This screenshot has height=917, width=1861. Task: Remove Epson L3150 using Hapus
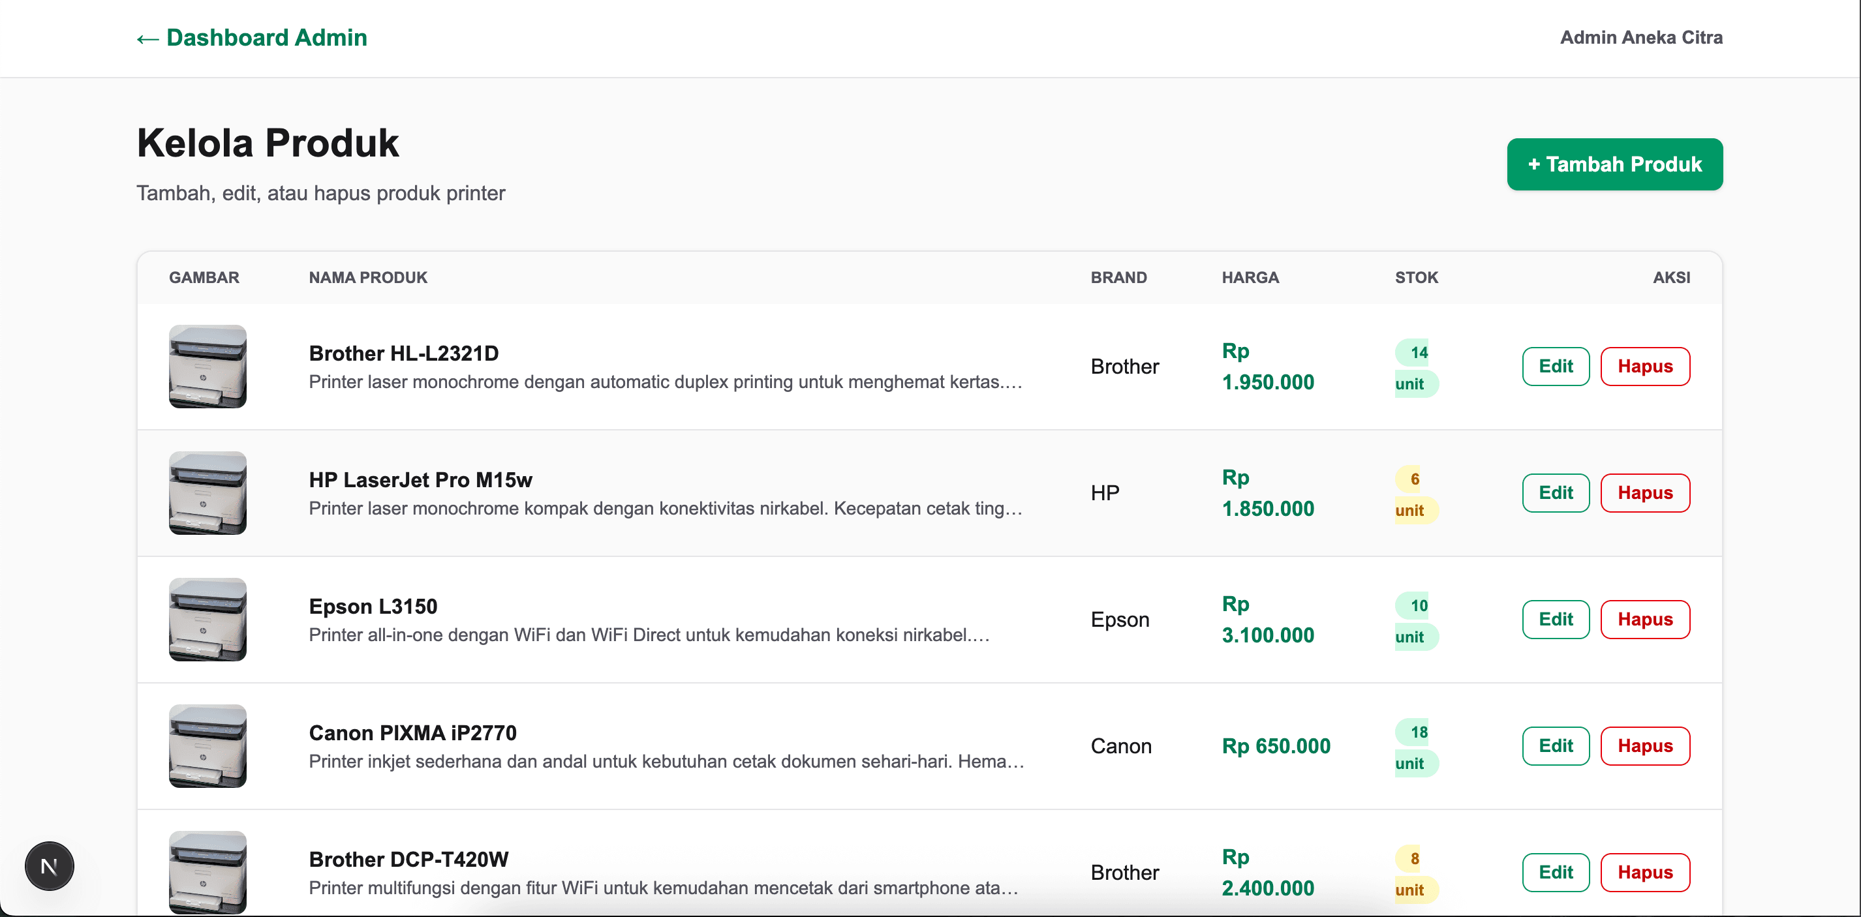click(x=1645, y=619)
